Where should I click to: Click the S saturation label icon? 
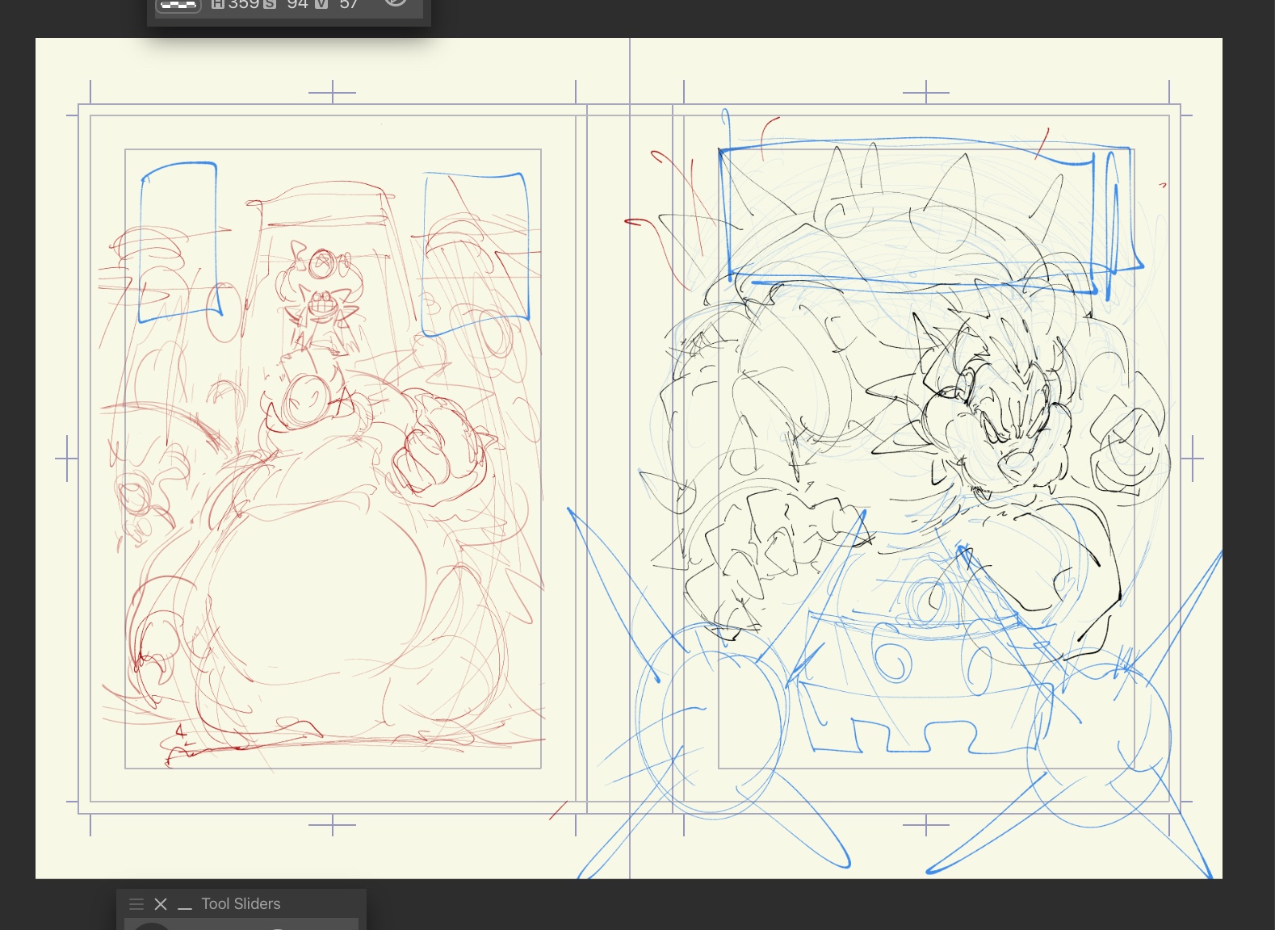coord(270,4)
